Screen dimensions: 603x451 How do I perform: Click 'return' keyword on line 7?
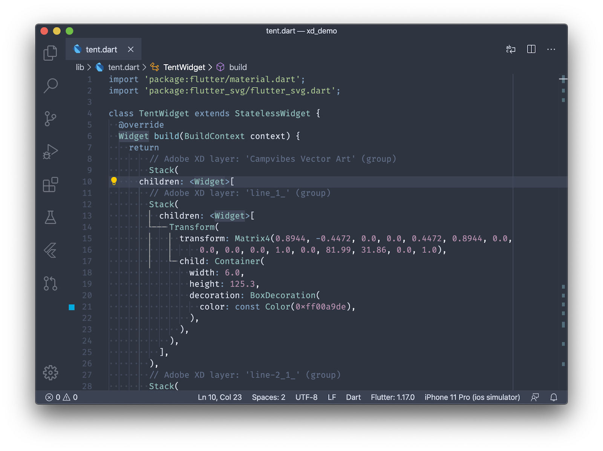(x=144, y=147)
